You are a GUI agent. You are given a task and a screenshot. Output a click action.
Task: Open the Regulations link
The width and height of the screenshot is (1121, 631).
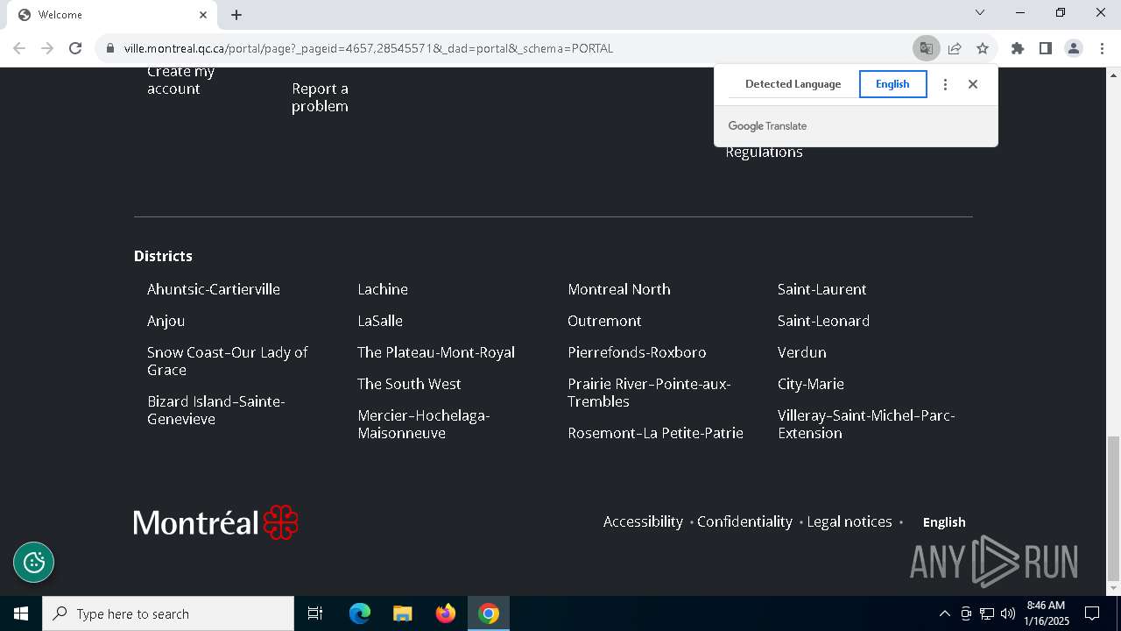pos(764,152)
